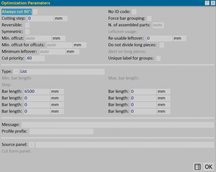
Task: Enable the Reversible checkbox
Action: (27, 25)
